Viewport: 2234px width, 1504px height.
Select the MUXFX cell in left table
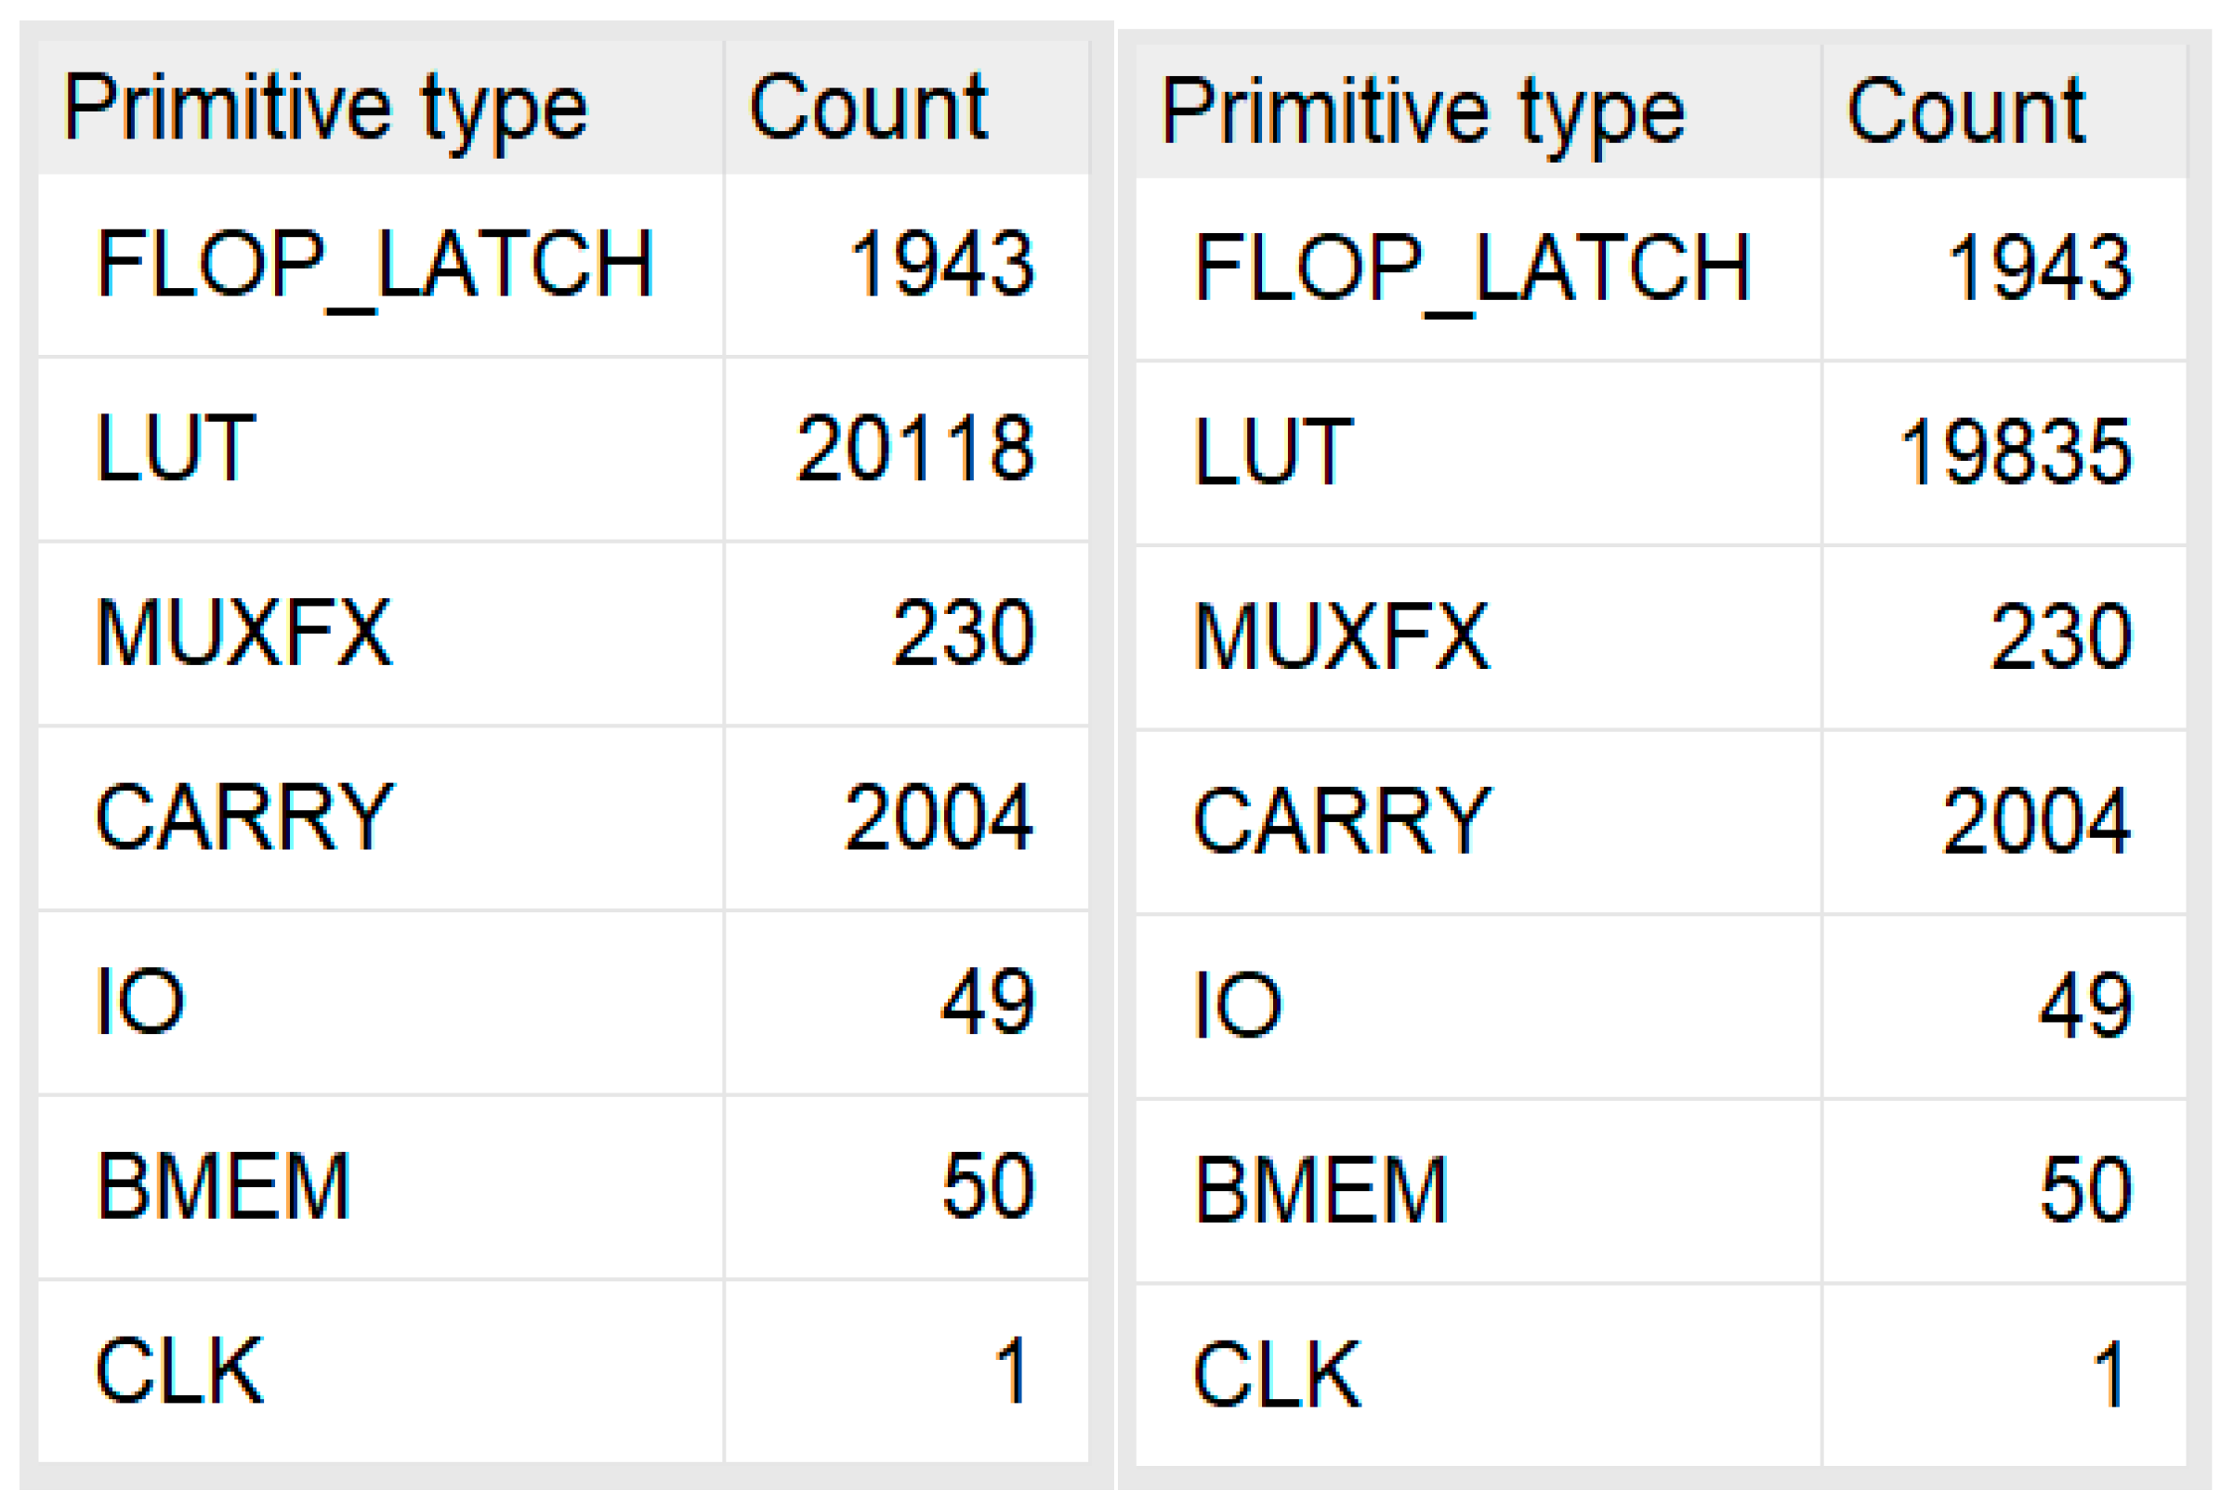pos(243,633)
